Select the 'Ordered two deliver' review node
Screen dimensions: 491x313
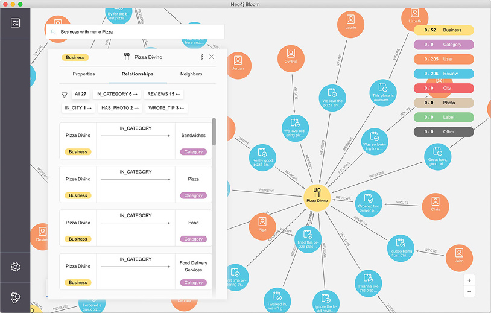(x=369, y=203)
